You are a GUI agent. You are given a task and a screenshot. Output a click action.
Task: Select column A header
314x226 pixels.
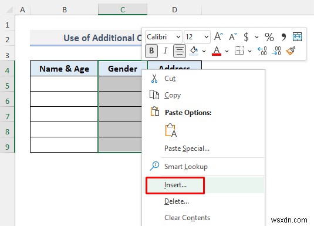[23, 10]
